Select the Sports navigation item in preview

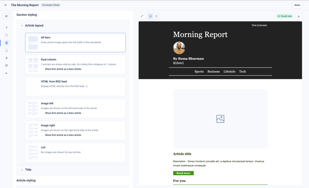[199, 72]
